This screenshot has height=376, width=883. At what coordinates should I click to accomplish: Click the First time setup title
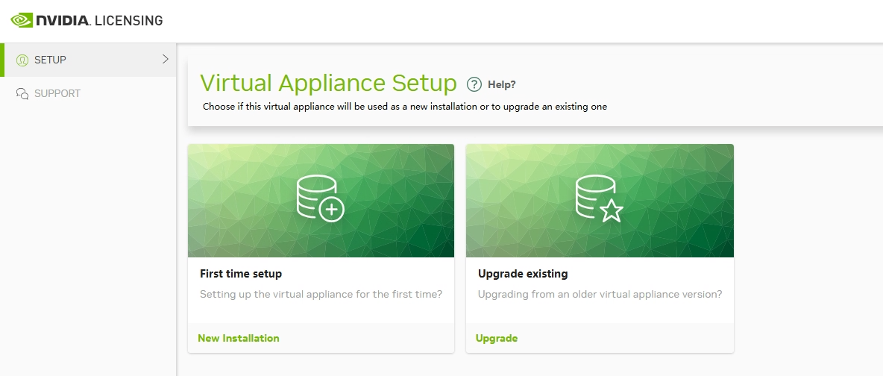(241, 274)
